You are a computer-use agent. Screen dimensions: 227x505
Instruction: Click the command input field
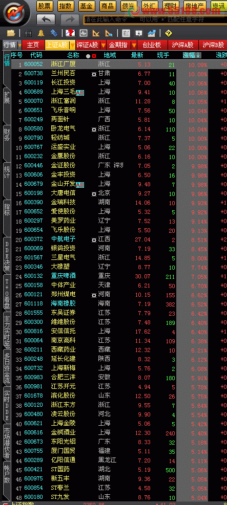pyautogui.click(x=154, y=19)
